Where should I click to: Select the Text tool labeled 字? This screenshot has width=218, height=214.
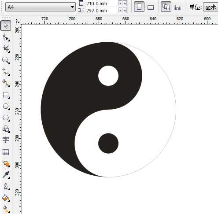coord(6,140)
